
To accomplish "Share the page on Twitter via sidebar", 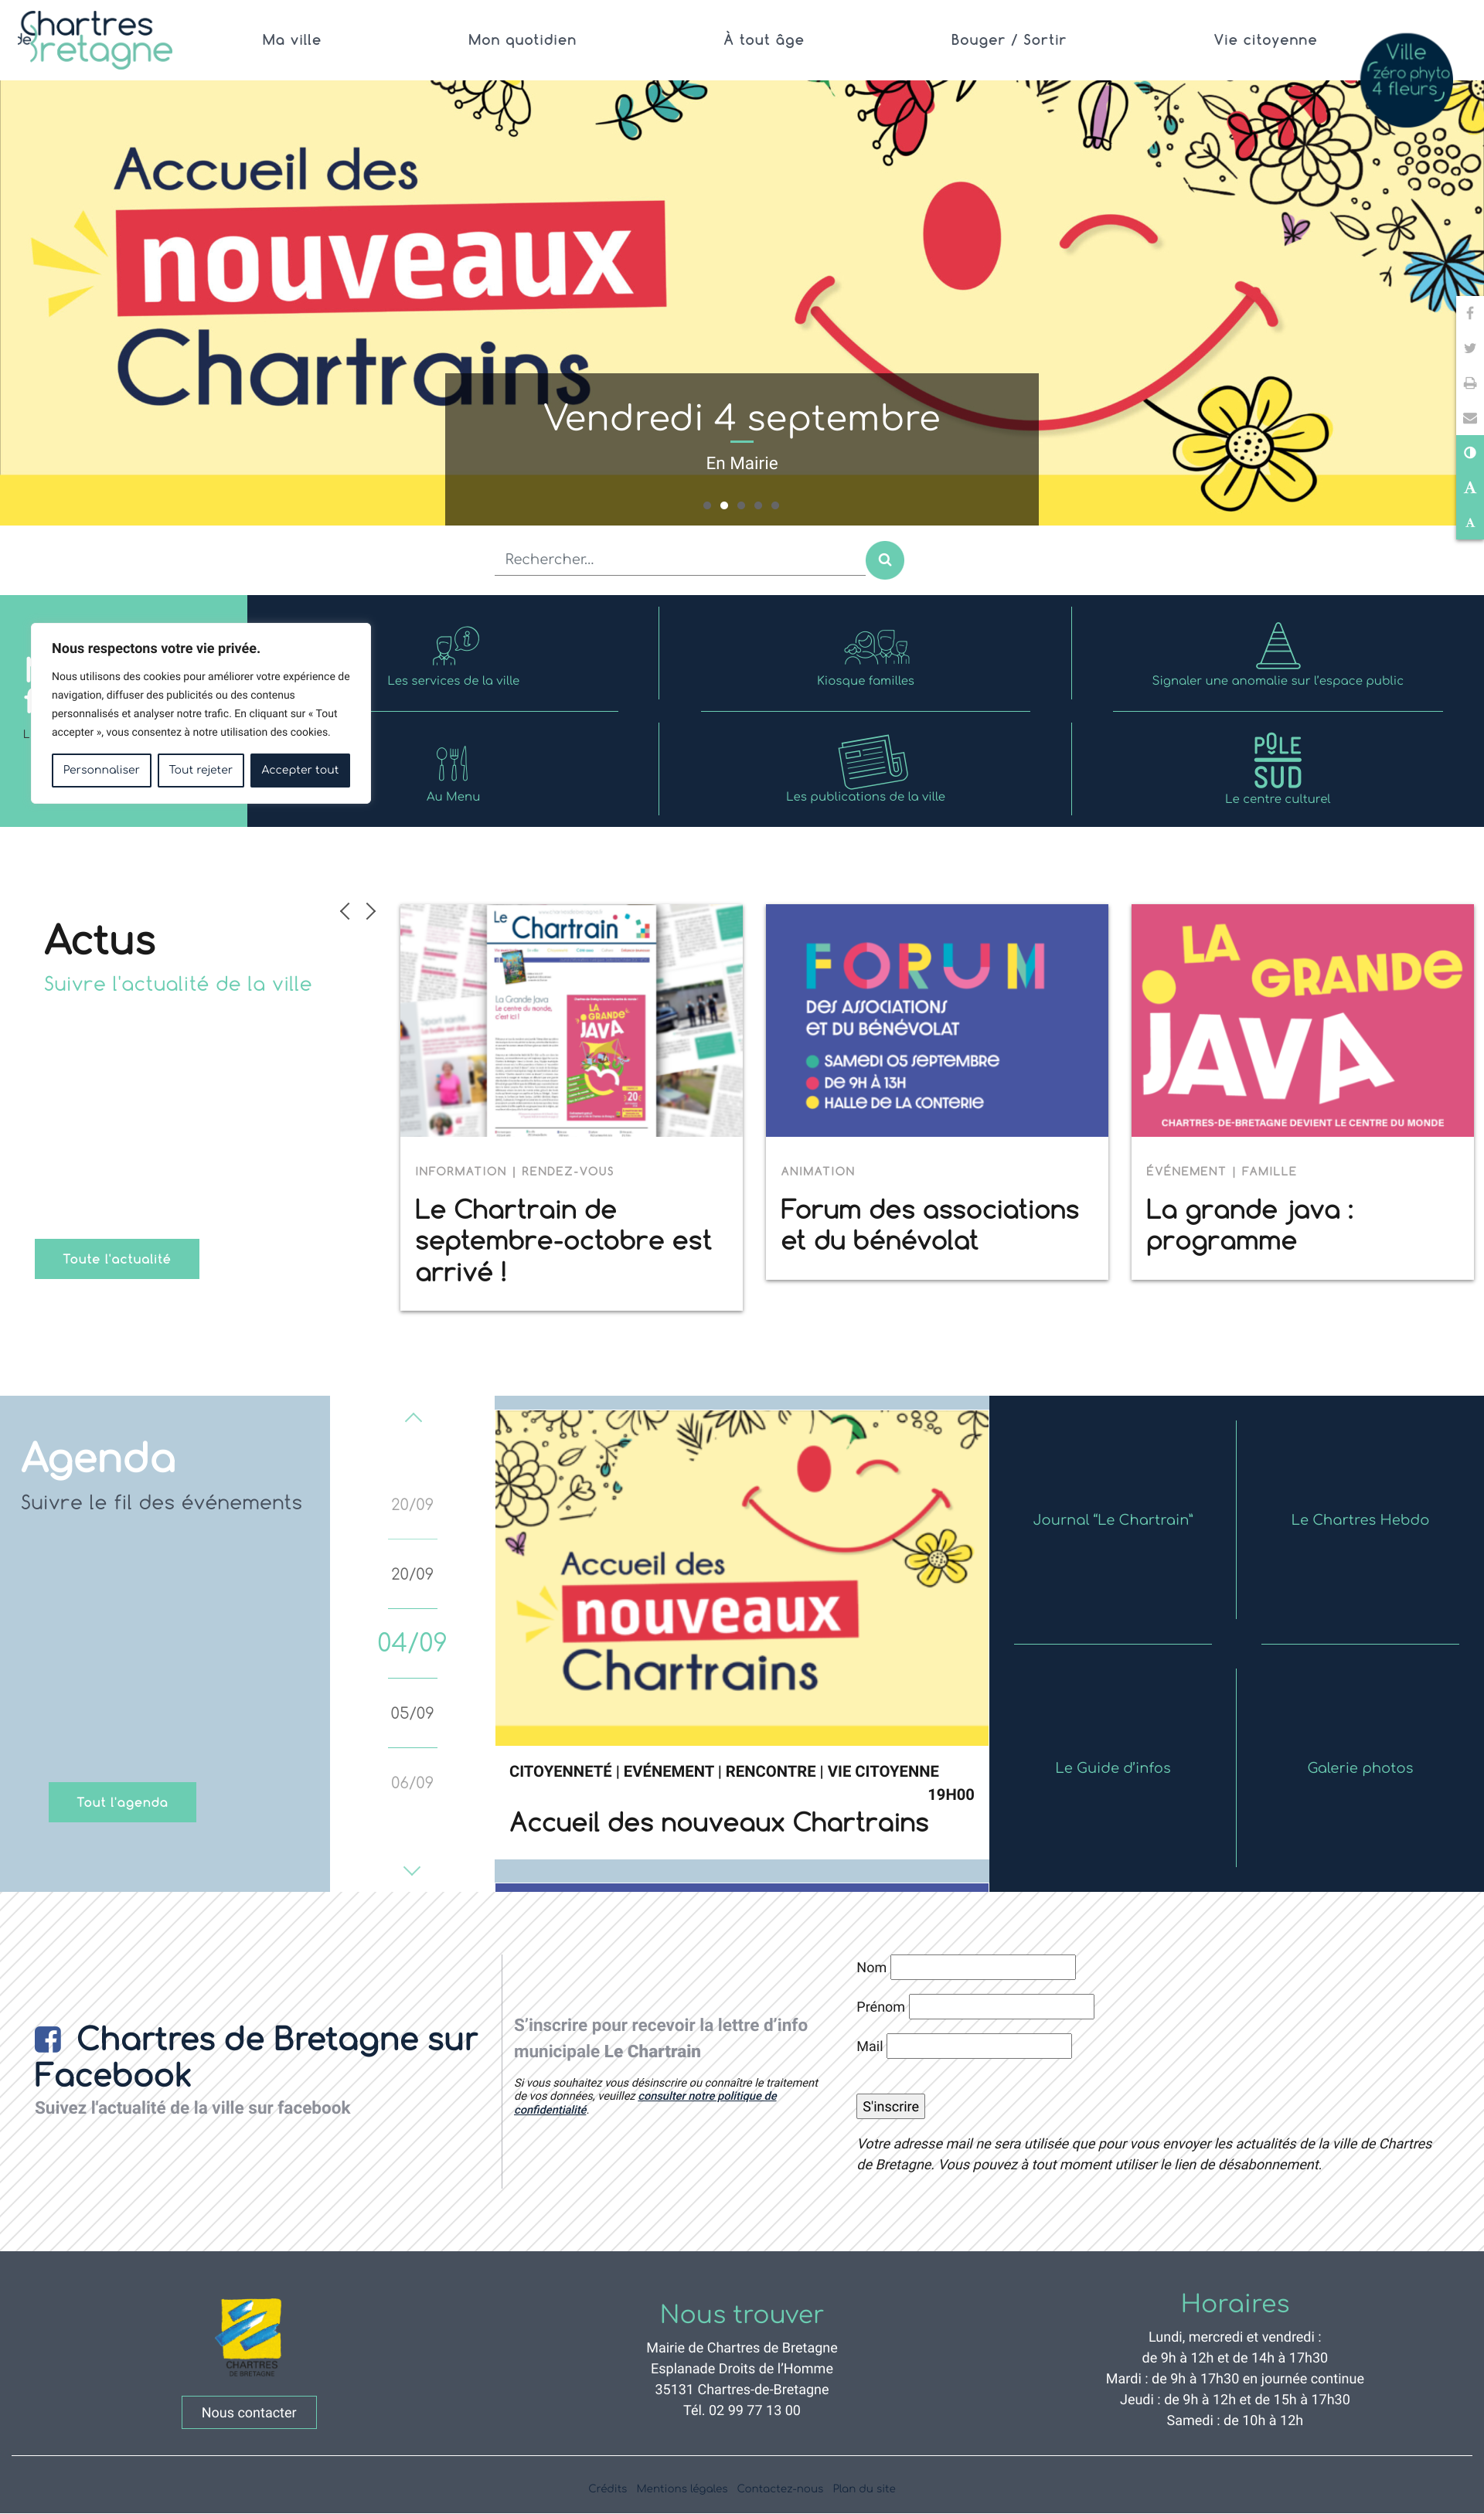I will pos(1469,349).
